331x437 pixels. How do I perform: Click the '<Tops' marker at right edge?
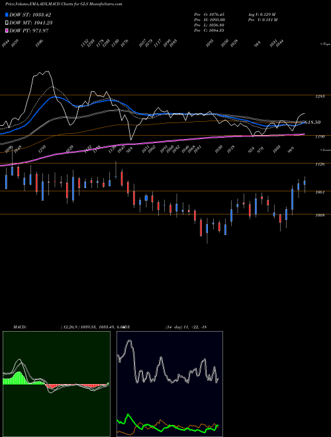(x=325, y=44)
